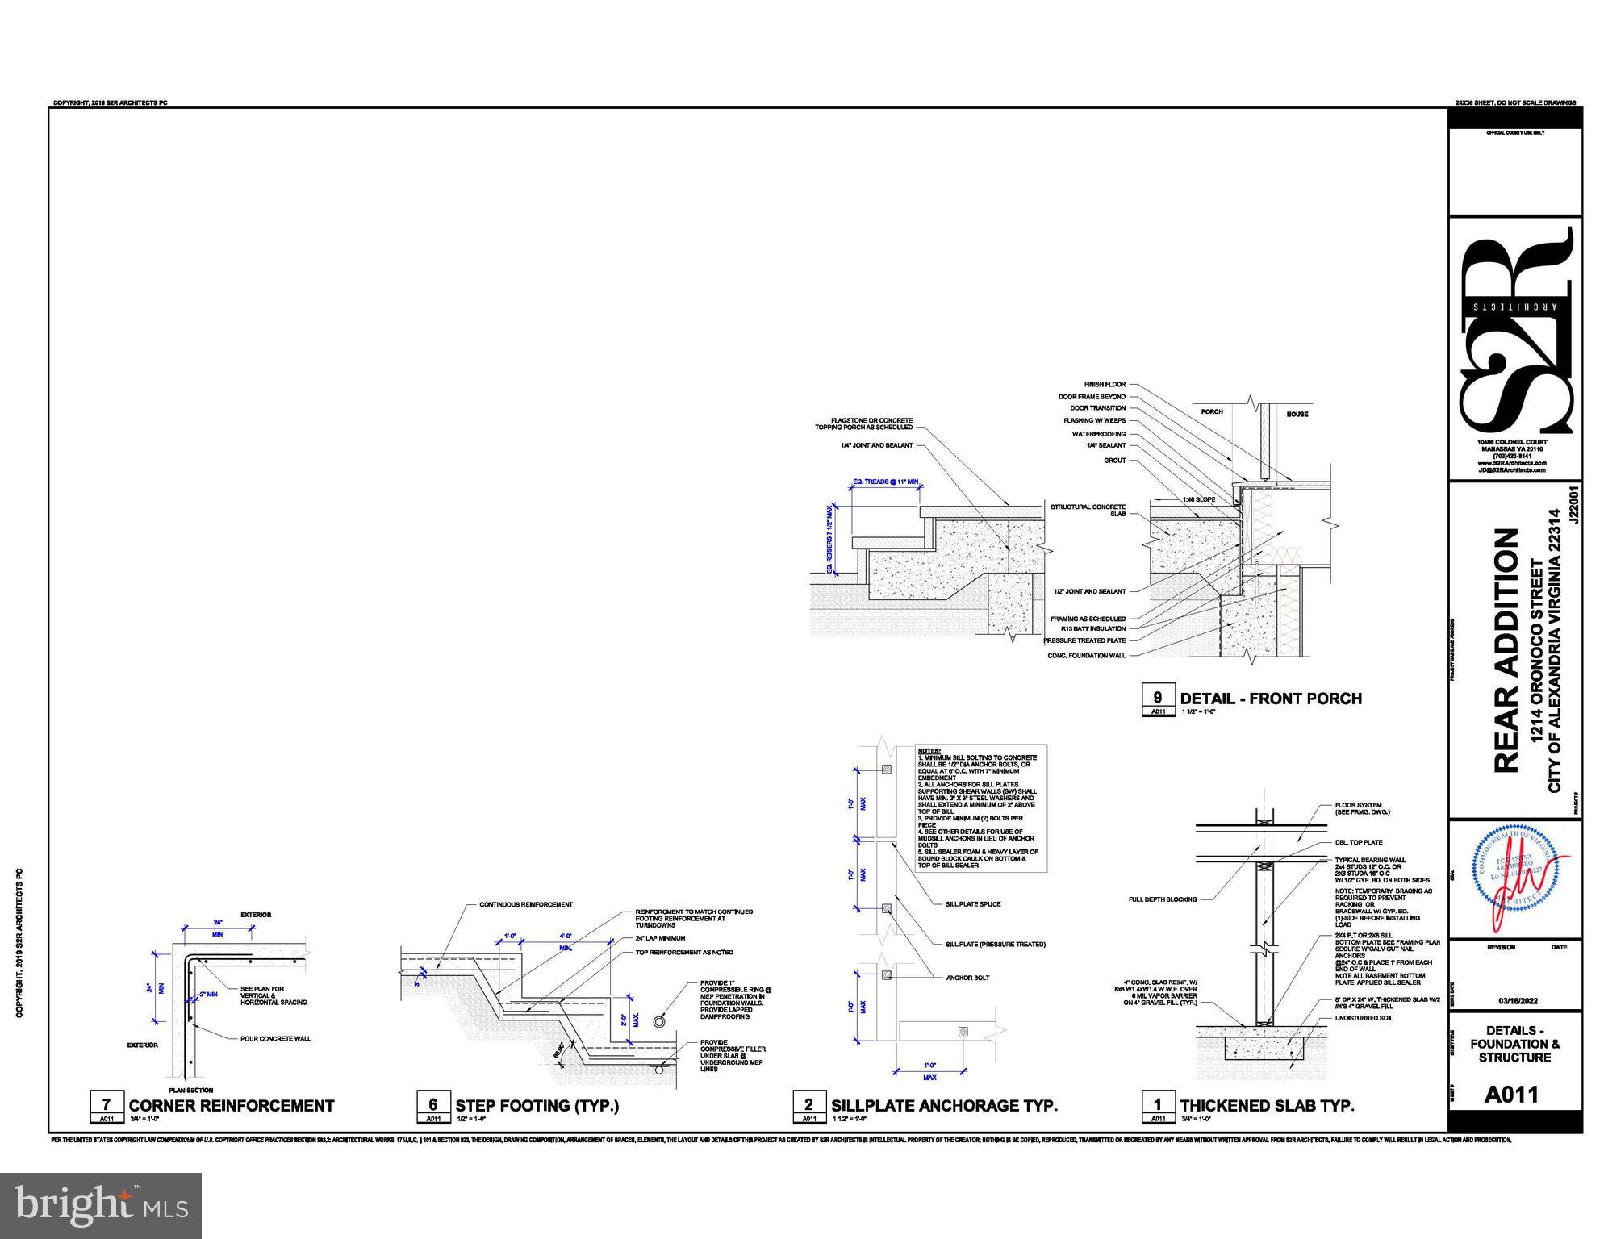Click the A011 sheet number in title block

tap(1512, 1095)
